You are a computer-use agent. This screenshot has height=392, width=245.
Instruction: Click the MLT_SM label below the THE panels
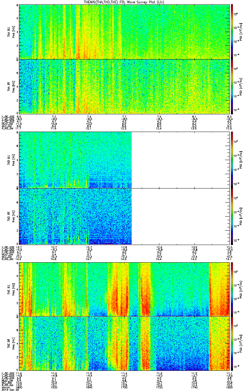click(7, 383)
